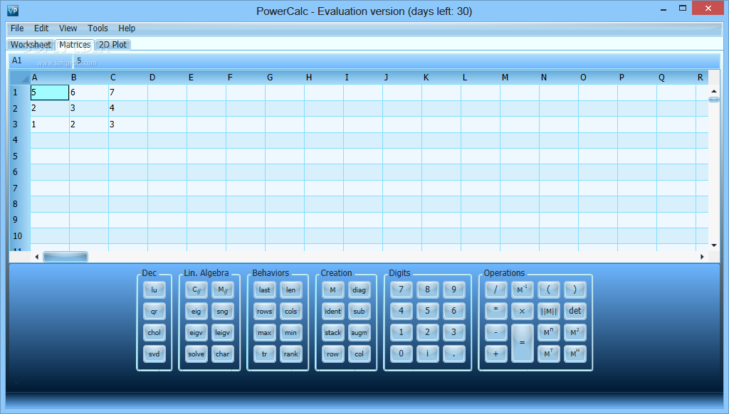
Task: Click the M to the n power button
Action: [x=549, y=333]
